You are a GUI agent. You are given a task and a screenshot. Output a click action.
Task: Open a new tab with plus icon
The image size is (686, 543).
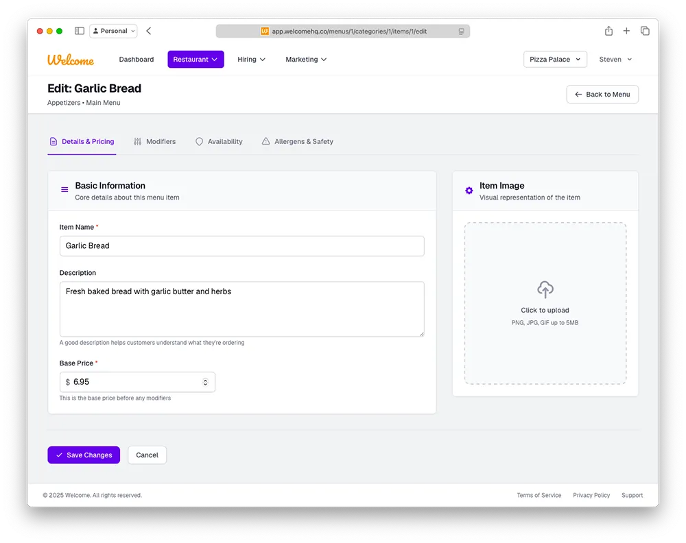pos(626,31)
